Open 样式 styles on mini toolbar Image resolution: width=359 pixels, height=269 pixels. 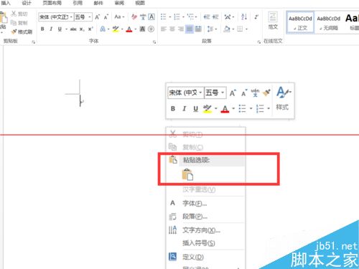283,98
